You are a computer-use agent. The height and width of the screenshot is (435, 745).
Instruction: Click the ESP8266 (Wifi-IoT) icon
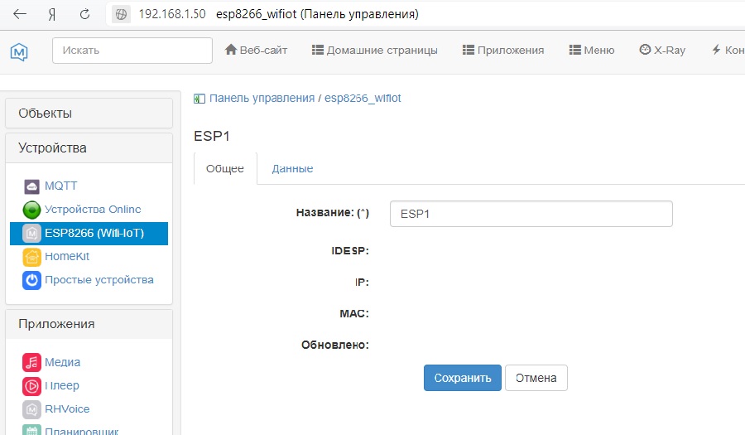(x=31, y=234)
